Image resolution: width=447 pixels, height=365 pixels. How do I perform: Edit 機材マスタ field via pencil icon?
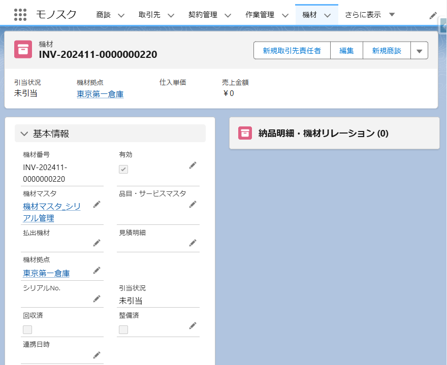[x=97, y=204]
